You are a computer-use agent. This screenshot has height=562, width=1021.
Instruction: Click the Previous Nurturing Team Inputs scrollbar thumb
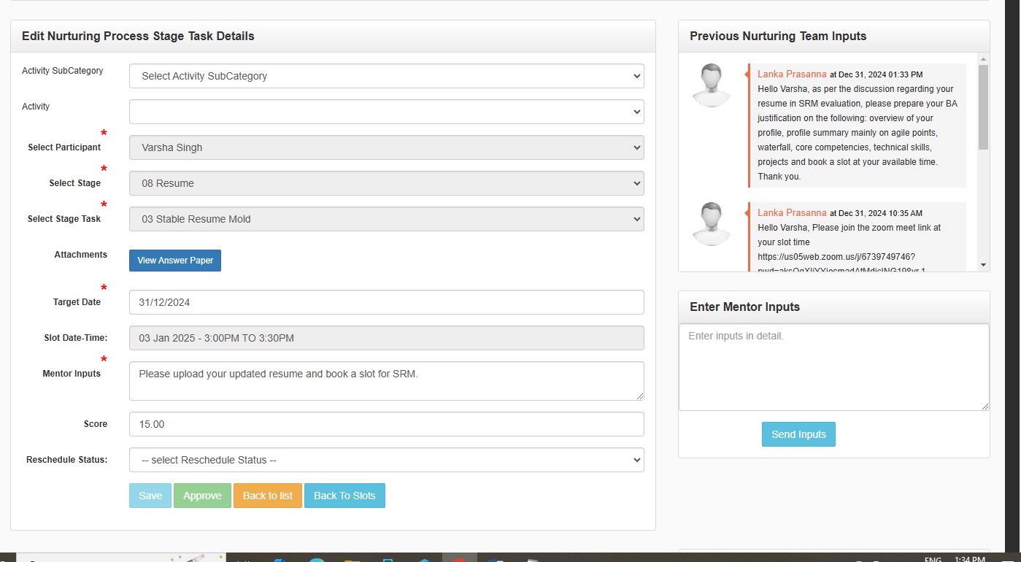click(x=983, y=107)
